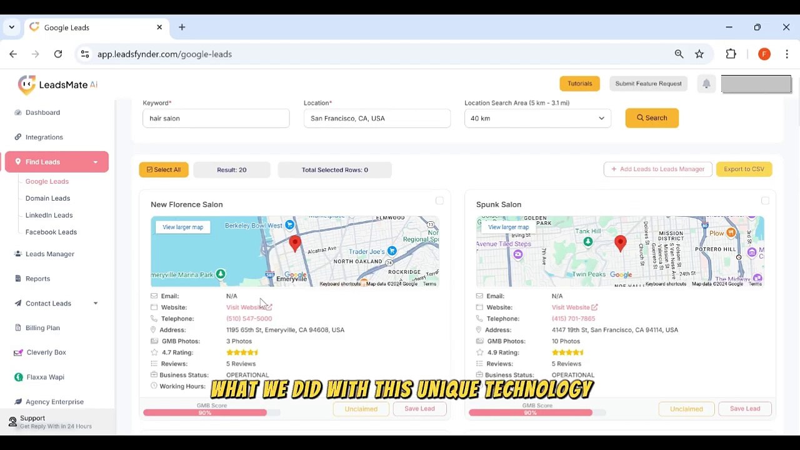
Task: Click Spunk Salon map pin
Action: 620,243
